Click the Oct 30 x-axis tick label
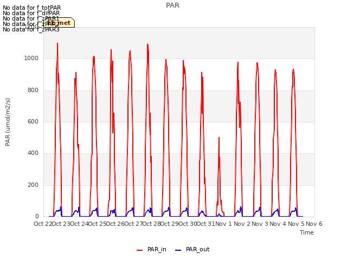This screenshot has width=347, height=260. [x=188, y=224]
